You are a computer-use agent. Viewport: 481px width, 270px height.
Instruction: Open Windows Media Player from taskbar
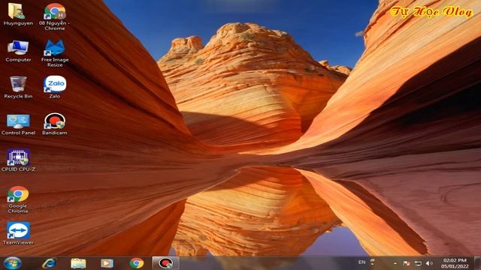pyautogui.click(x=107, y=263)
